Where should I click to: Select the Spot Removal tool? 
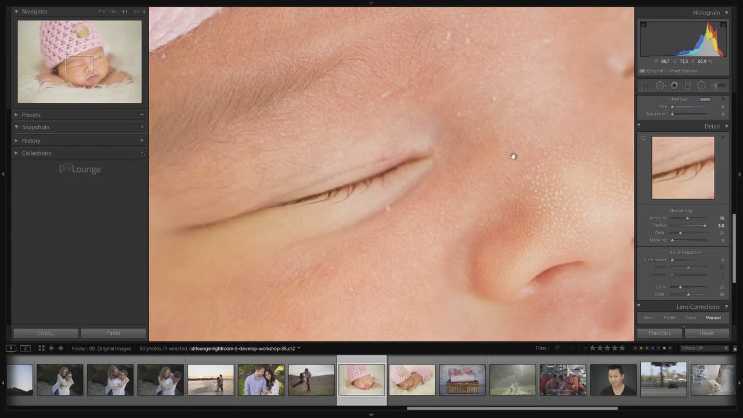660,85
